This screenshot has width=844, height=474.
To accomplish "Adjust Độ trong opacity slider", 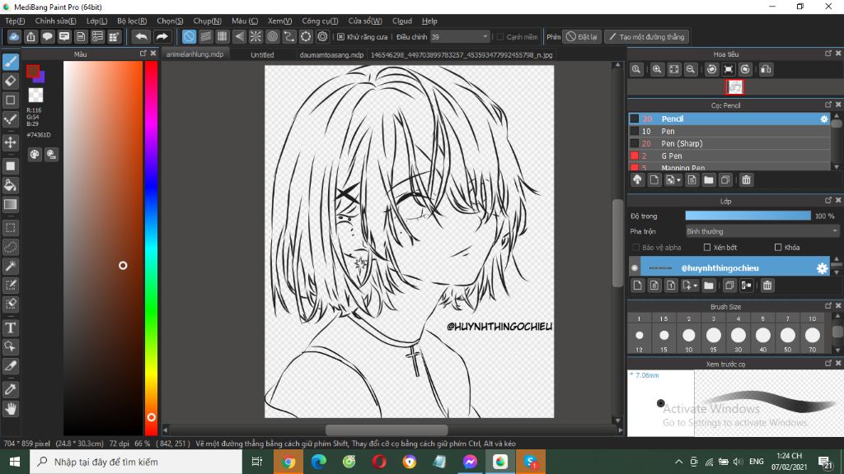I will pyautogui.click(x=748, y=216).
